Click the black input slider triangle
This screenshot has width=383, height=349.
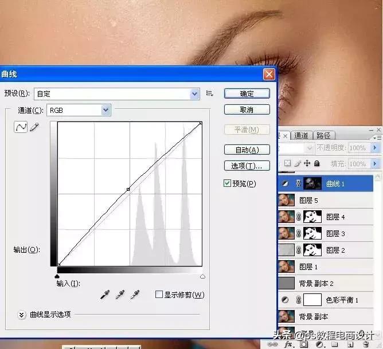pos(57,276)
